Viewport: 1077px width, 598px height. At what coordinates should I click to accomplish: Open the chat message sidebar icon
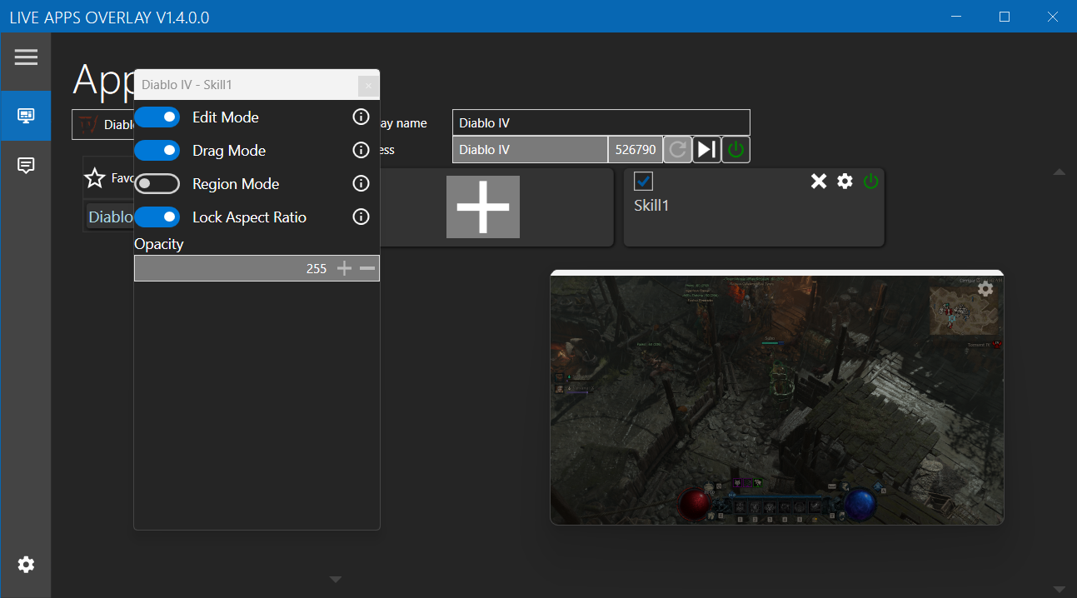tap(26, 166)
